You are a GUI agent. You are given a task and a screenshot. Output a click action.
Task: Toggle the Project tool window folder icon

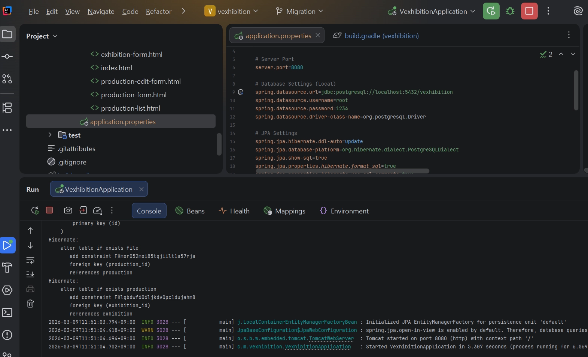coord(7,34)
